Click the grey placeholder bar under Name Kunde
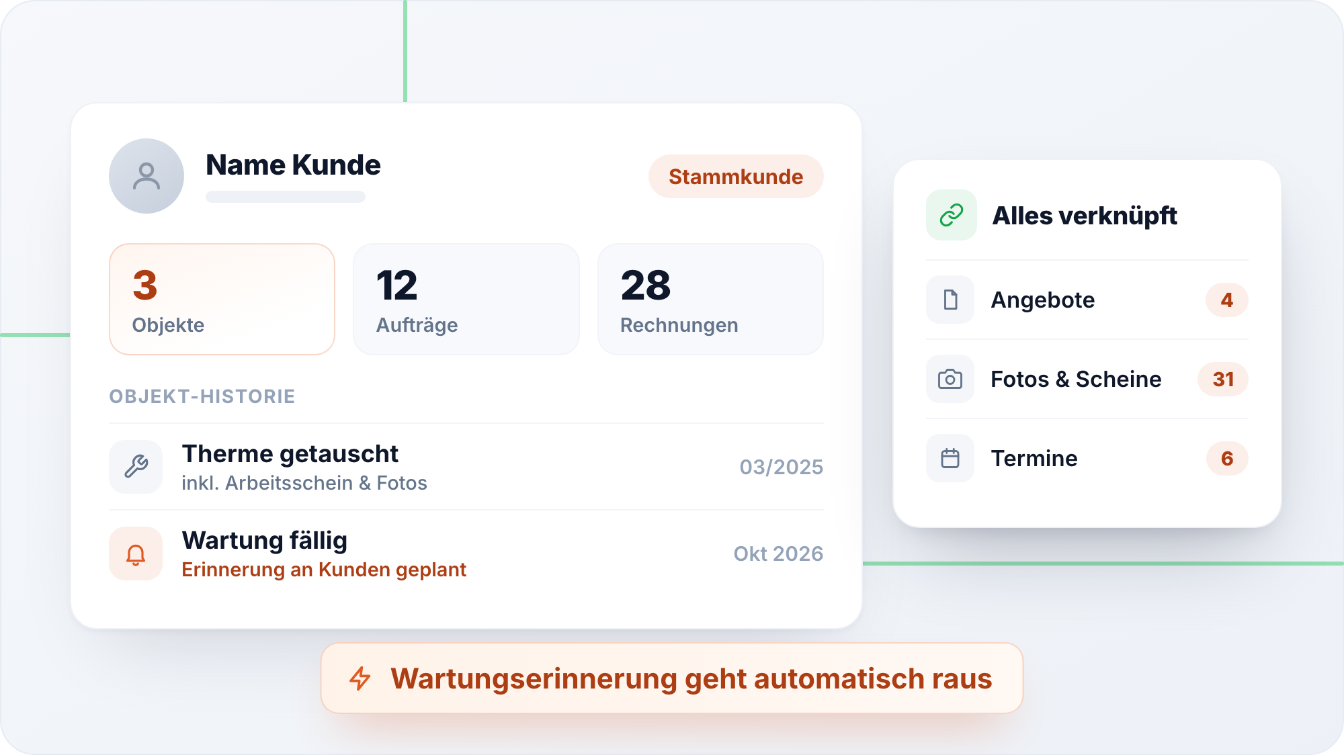The width and height of the screenshot is (1344, 755). click(x=286, y=197)
